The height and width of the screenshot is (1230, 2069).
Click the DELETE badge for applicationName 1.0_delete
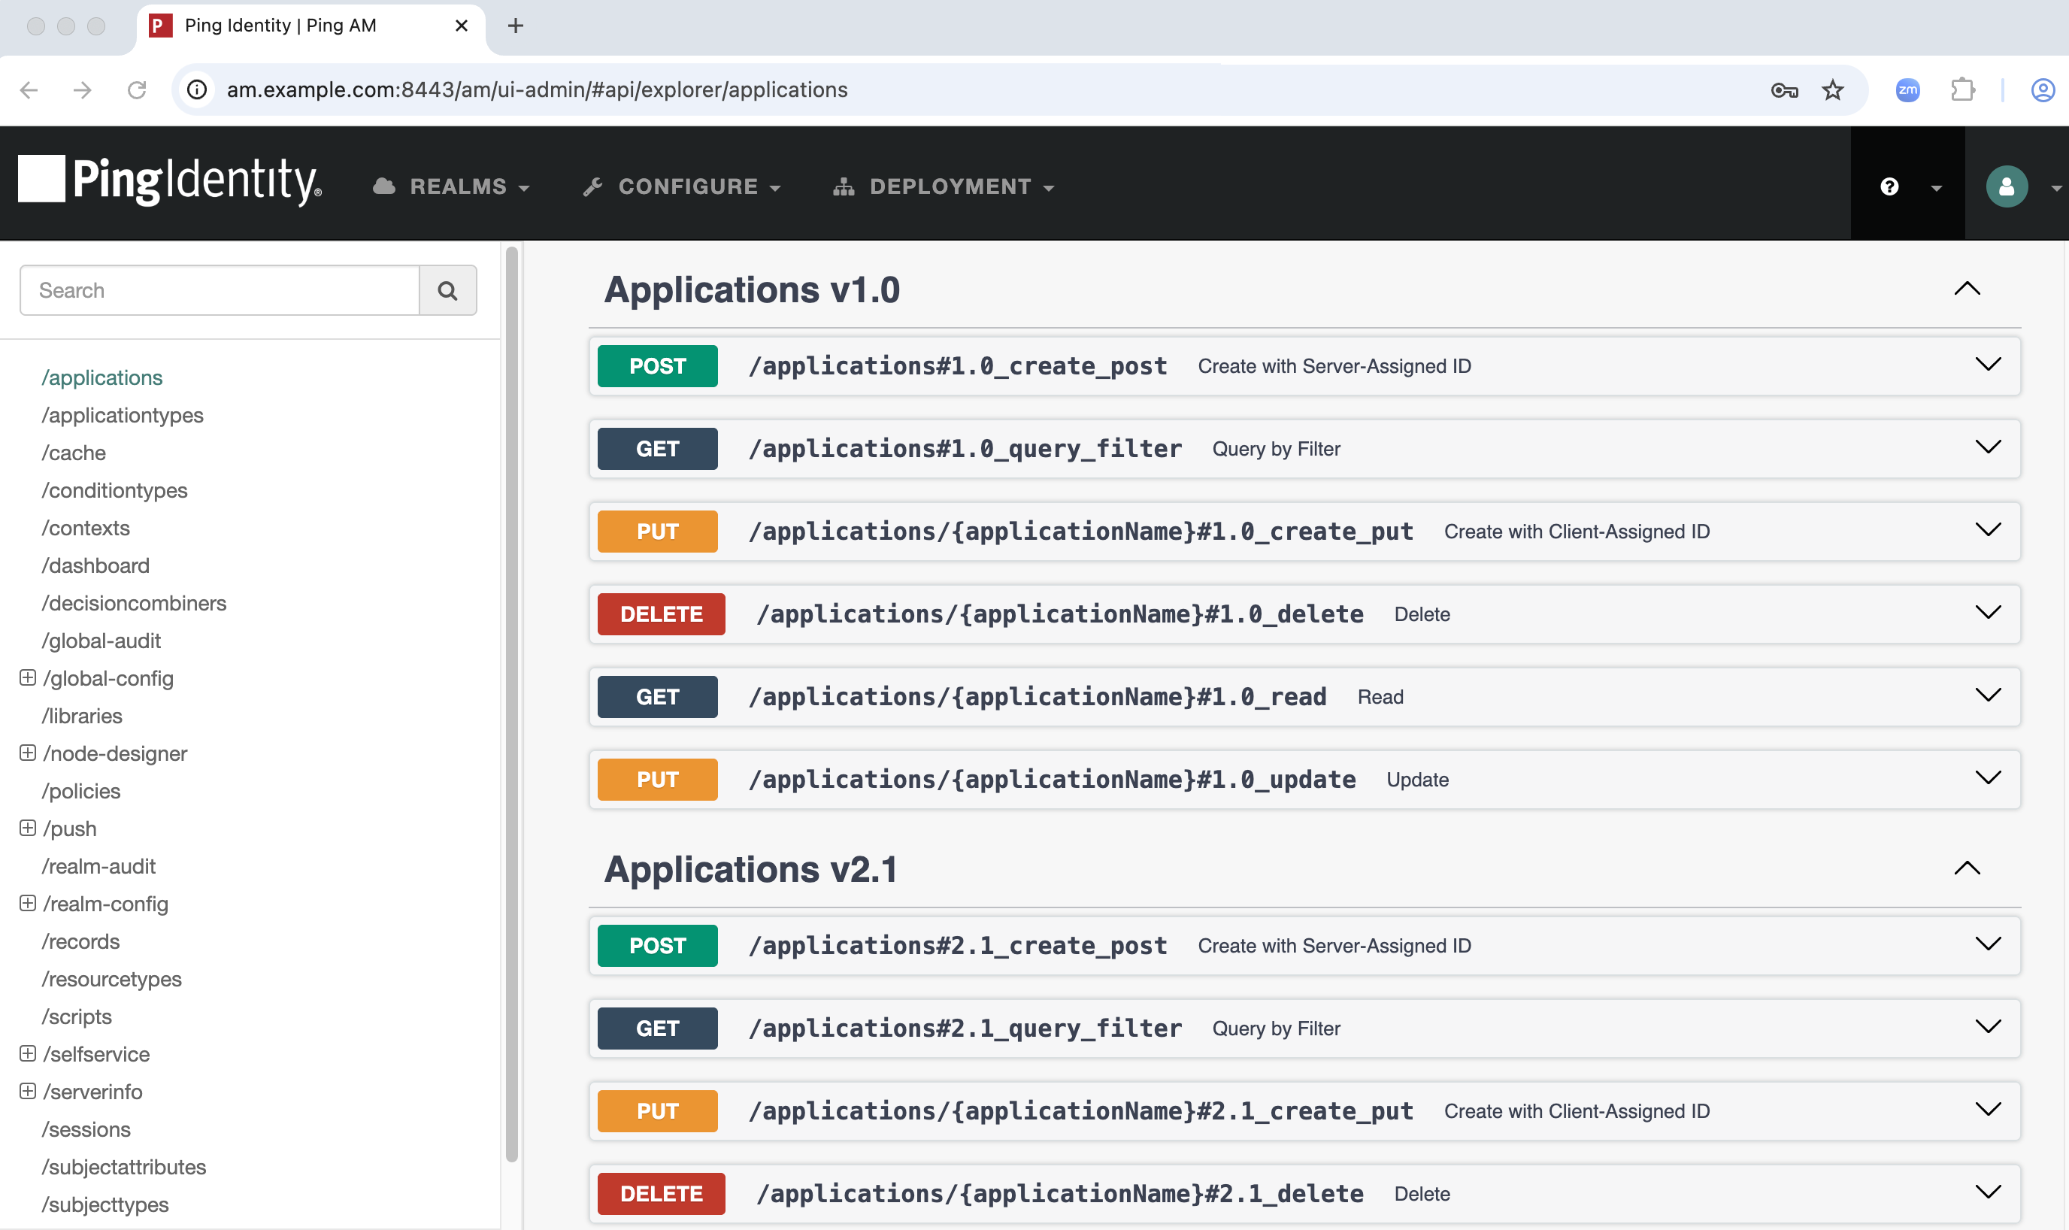coord(660,613)
